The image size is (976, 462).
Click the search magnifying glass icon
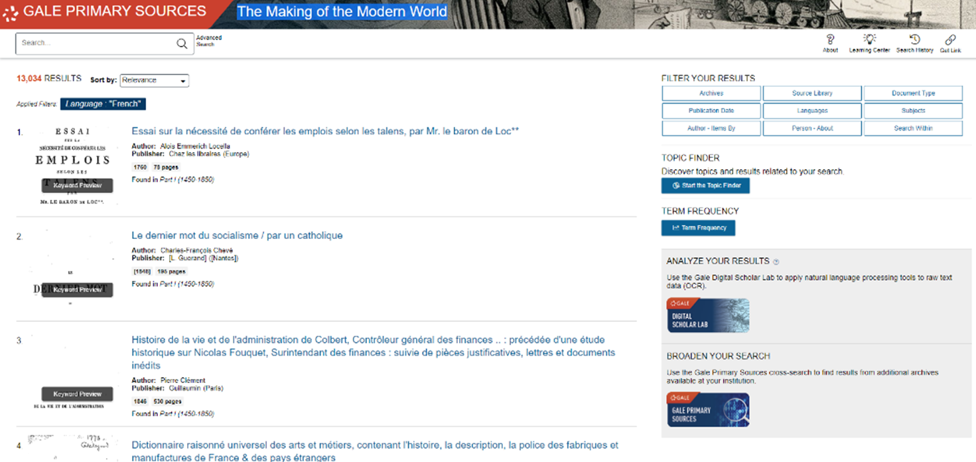[182, 42]
